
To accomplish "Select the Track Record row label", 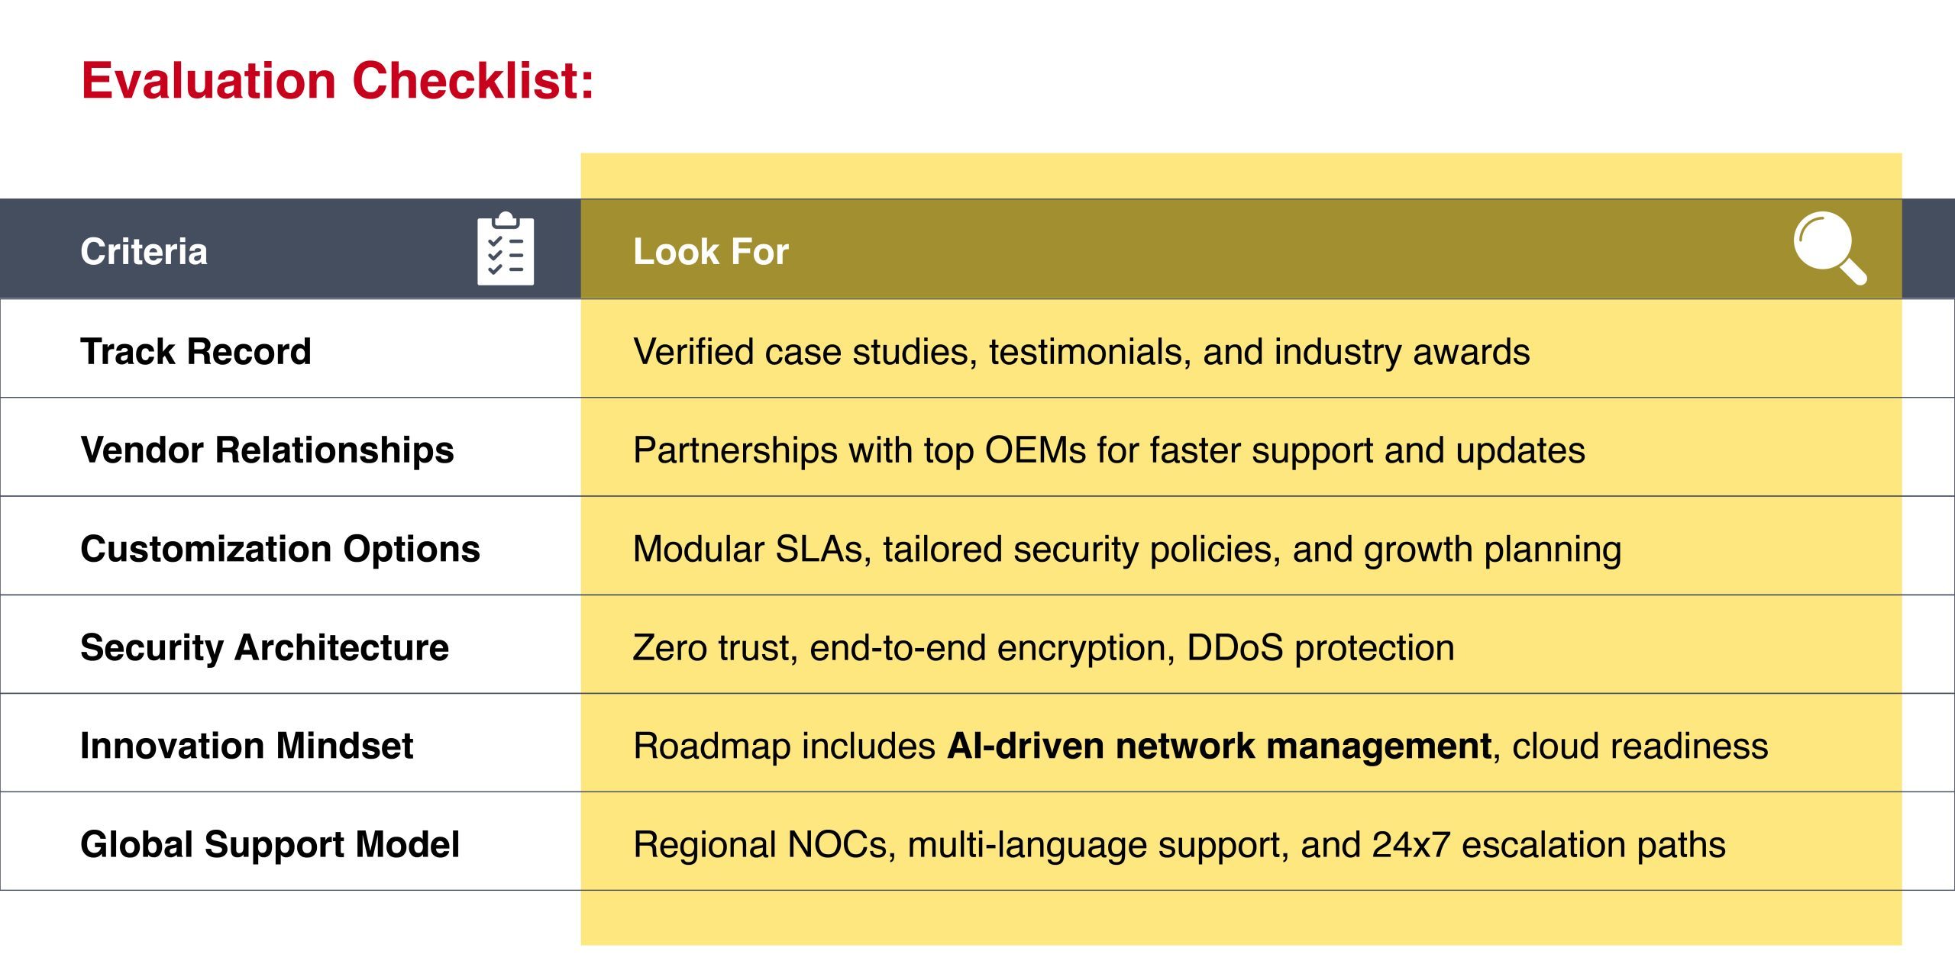I will click(x=195, y=352).
